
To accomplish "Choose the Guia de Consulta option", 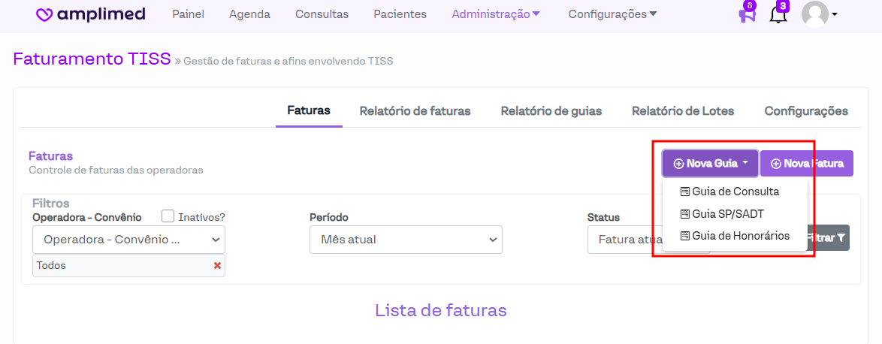I will (735, 192).
